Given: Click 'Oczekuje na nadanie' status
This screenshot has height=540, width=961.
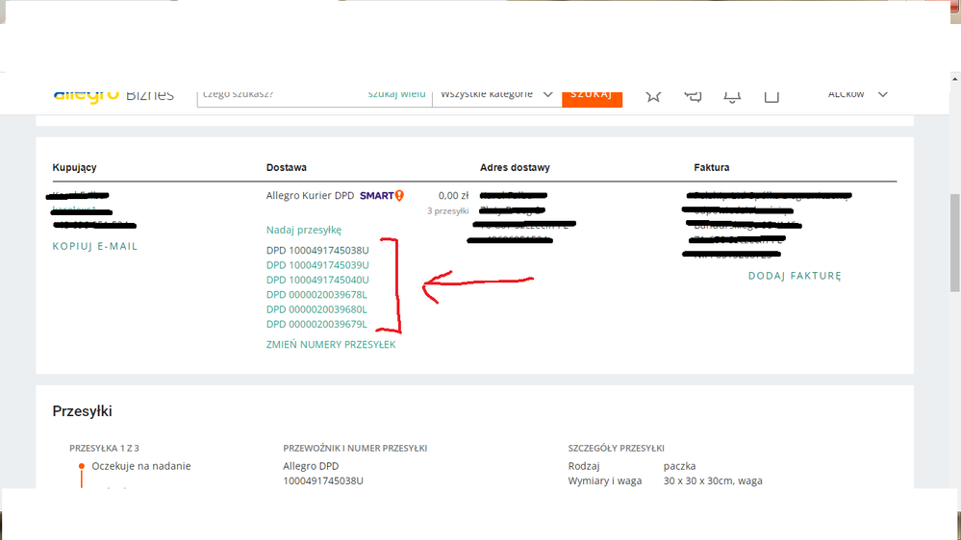Looking at the screenshot, I should click(141, 466).
